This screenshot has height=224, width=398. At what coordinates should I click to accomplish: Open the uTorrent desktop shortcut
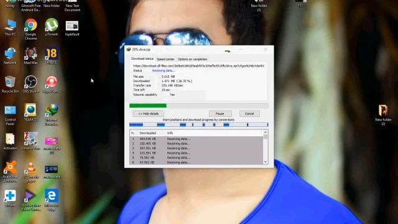click(x=52, y=27)
